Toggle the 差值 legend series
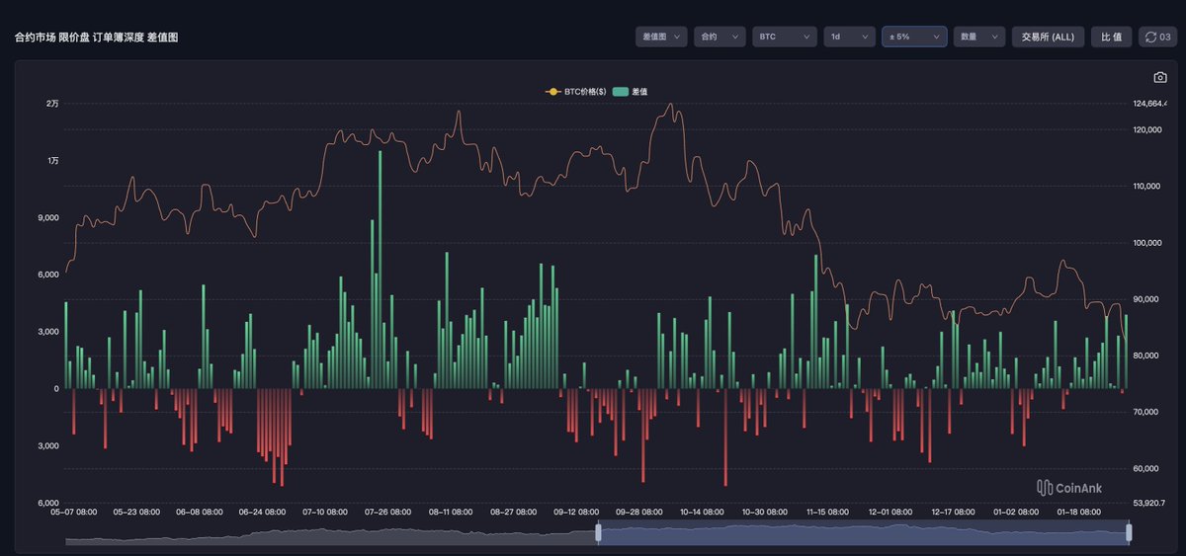This screenshot has width=1186, height=556. [630, 92]
